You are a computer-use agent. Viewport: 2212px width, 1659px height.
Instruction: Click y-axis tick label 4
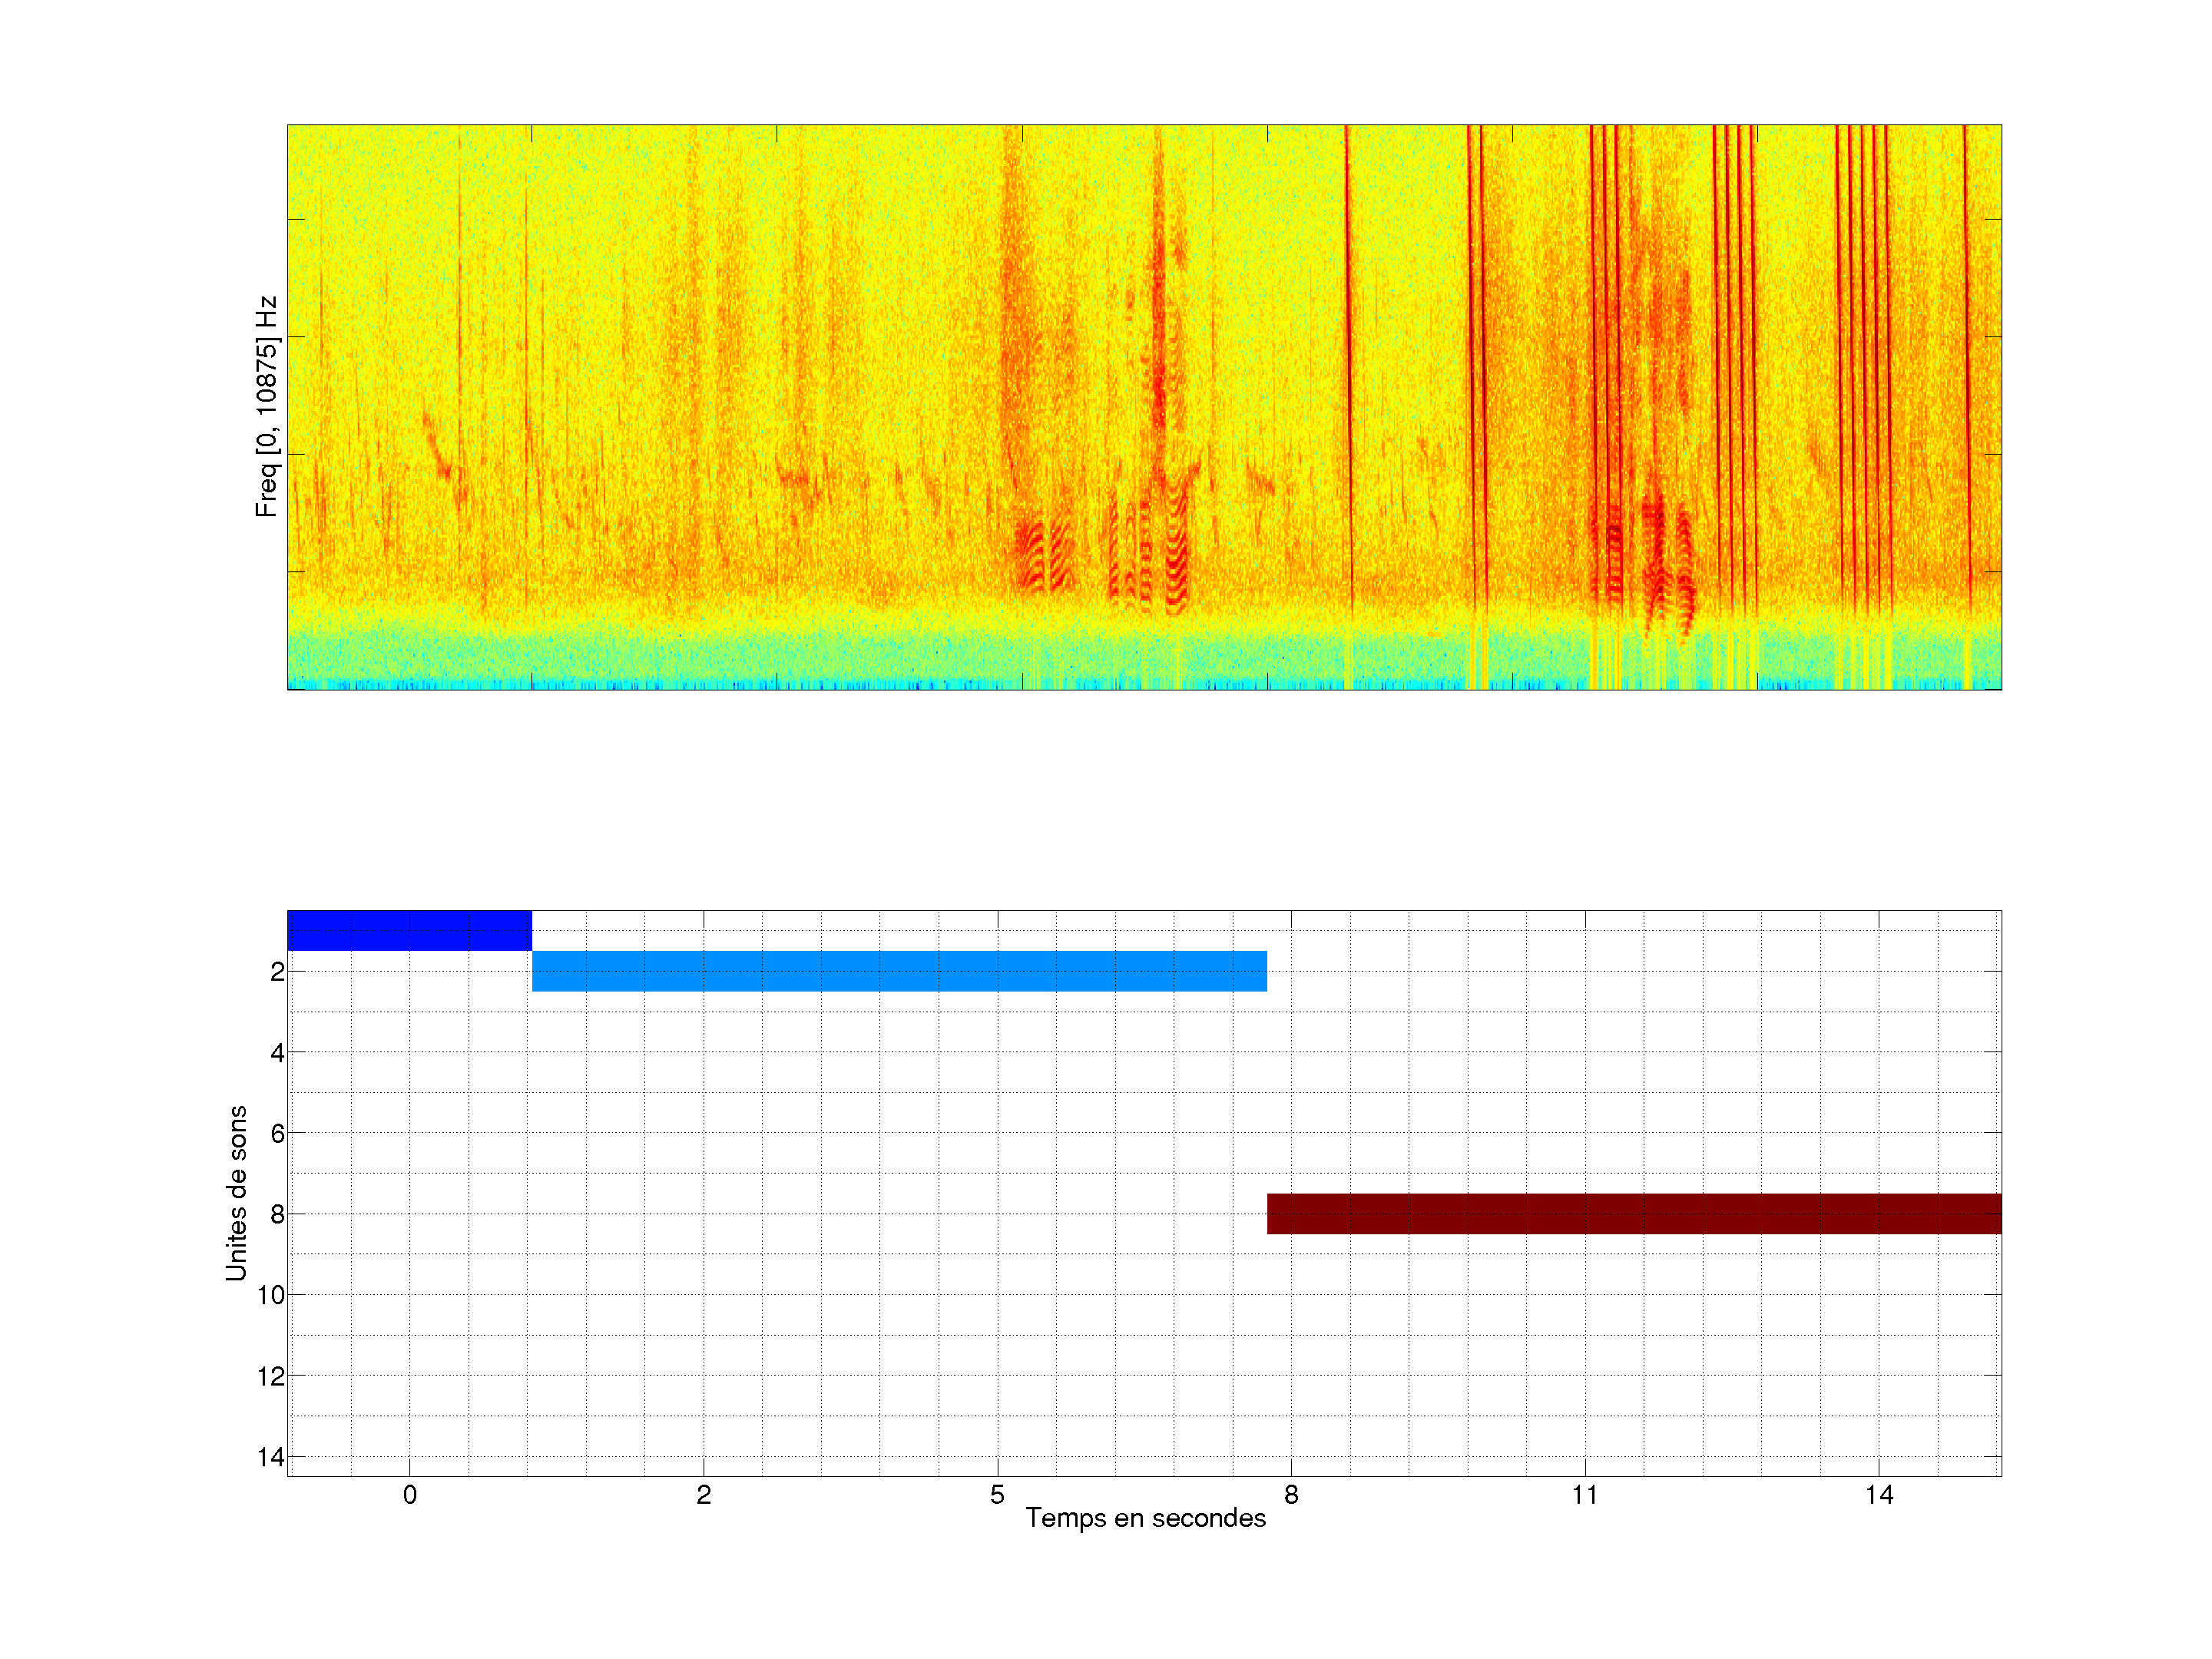pos(277,1053)
